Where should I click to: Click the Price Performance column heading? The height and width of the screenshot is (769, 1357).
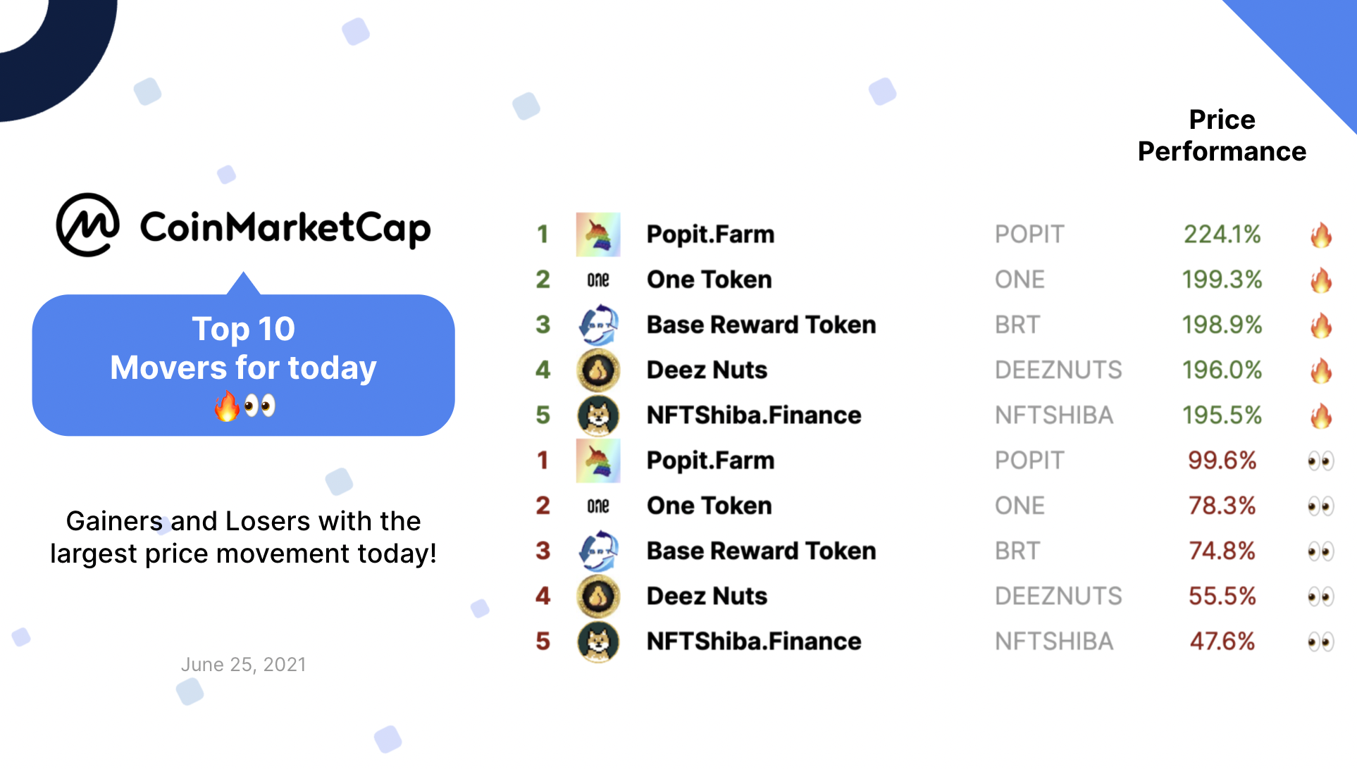[1222, 135]
